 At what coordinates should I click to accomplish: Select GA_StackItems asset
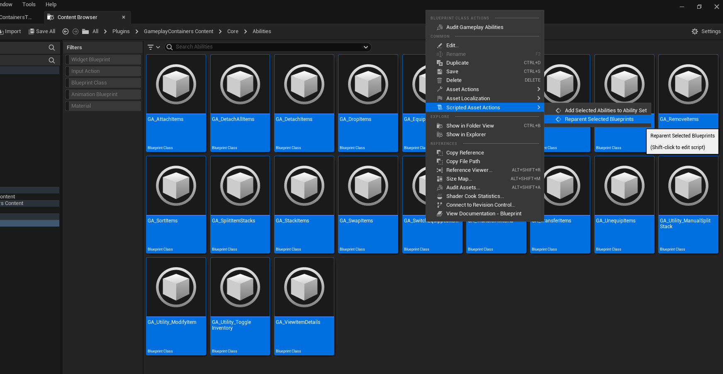click(x=304, y=205)
